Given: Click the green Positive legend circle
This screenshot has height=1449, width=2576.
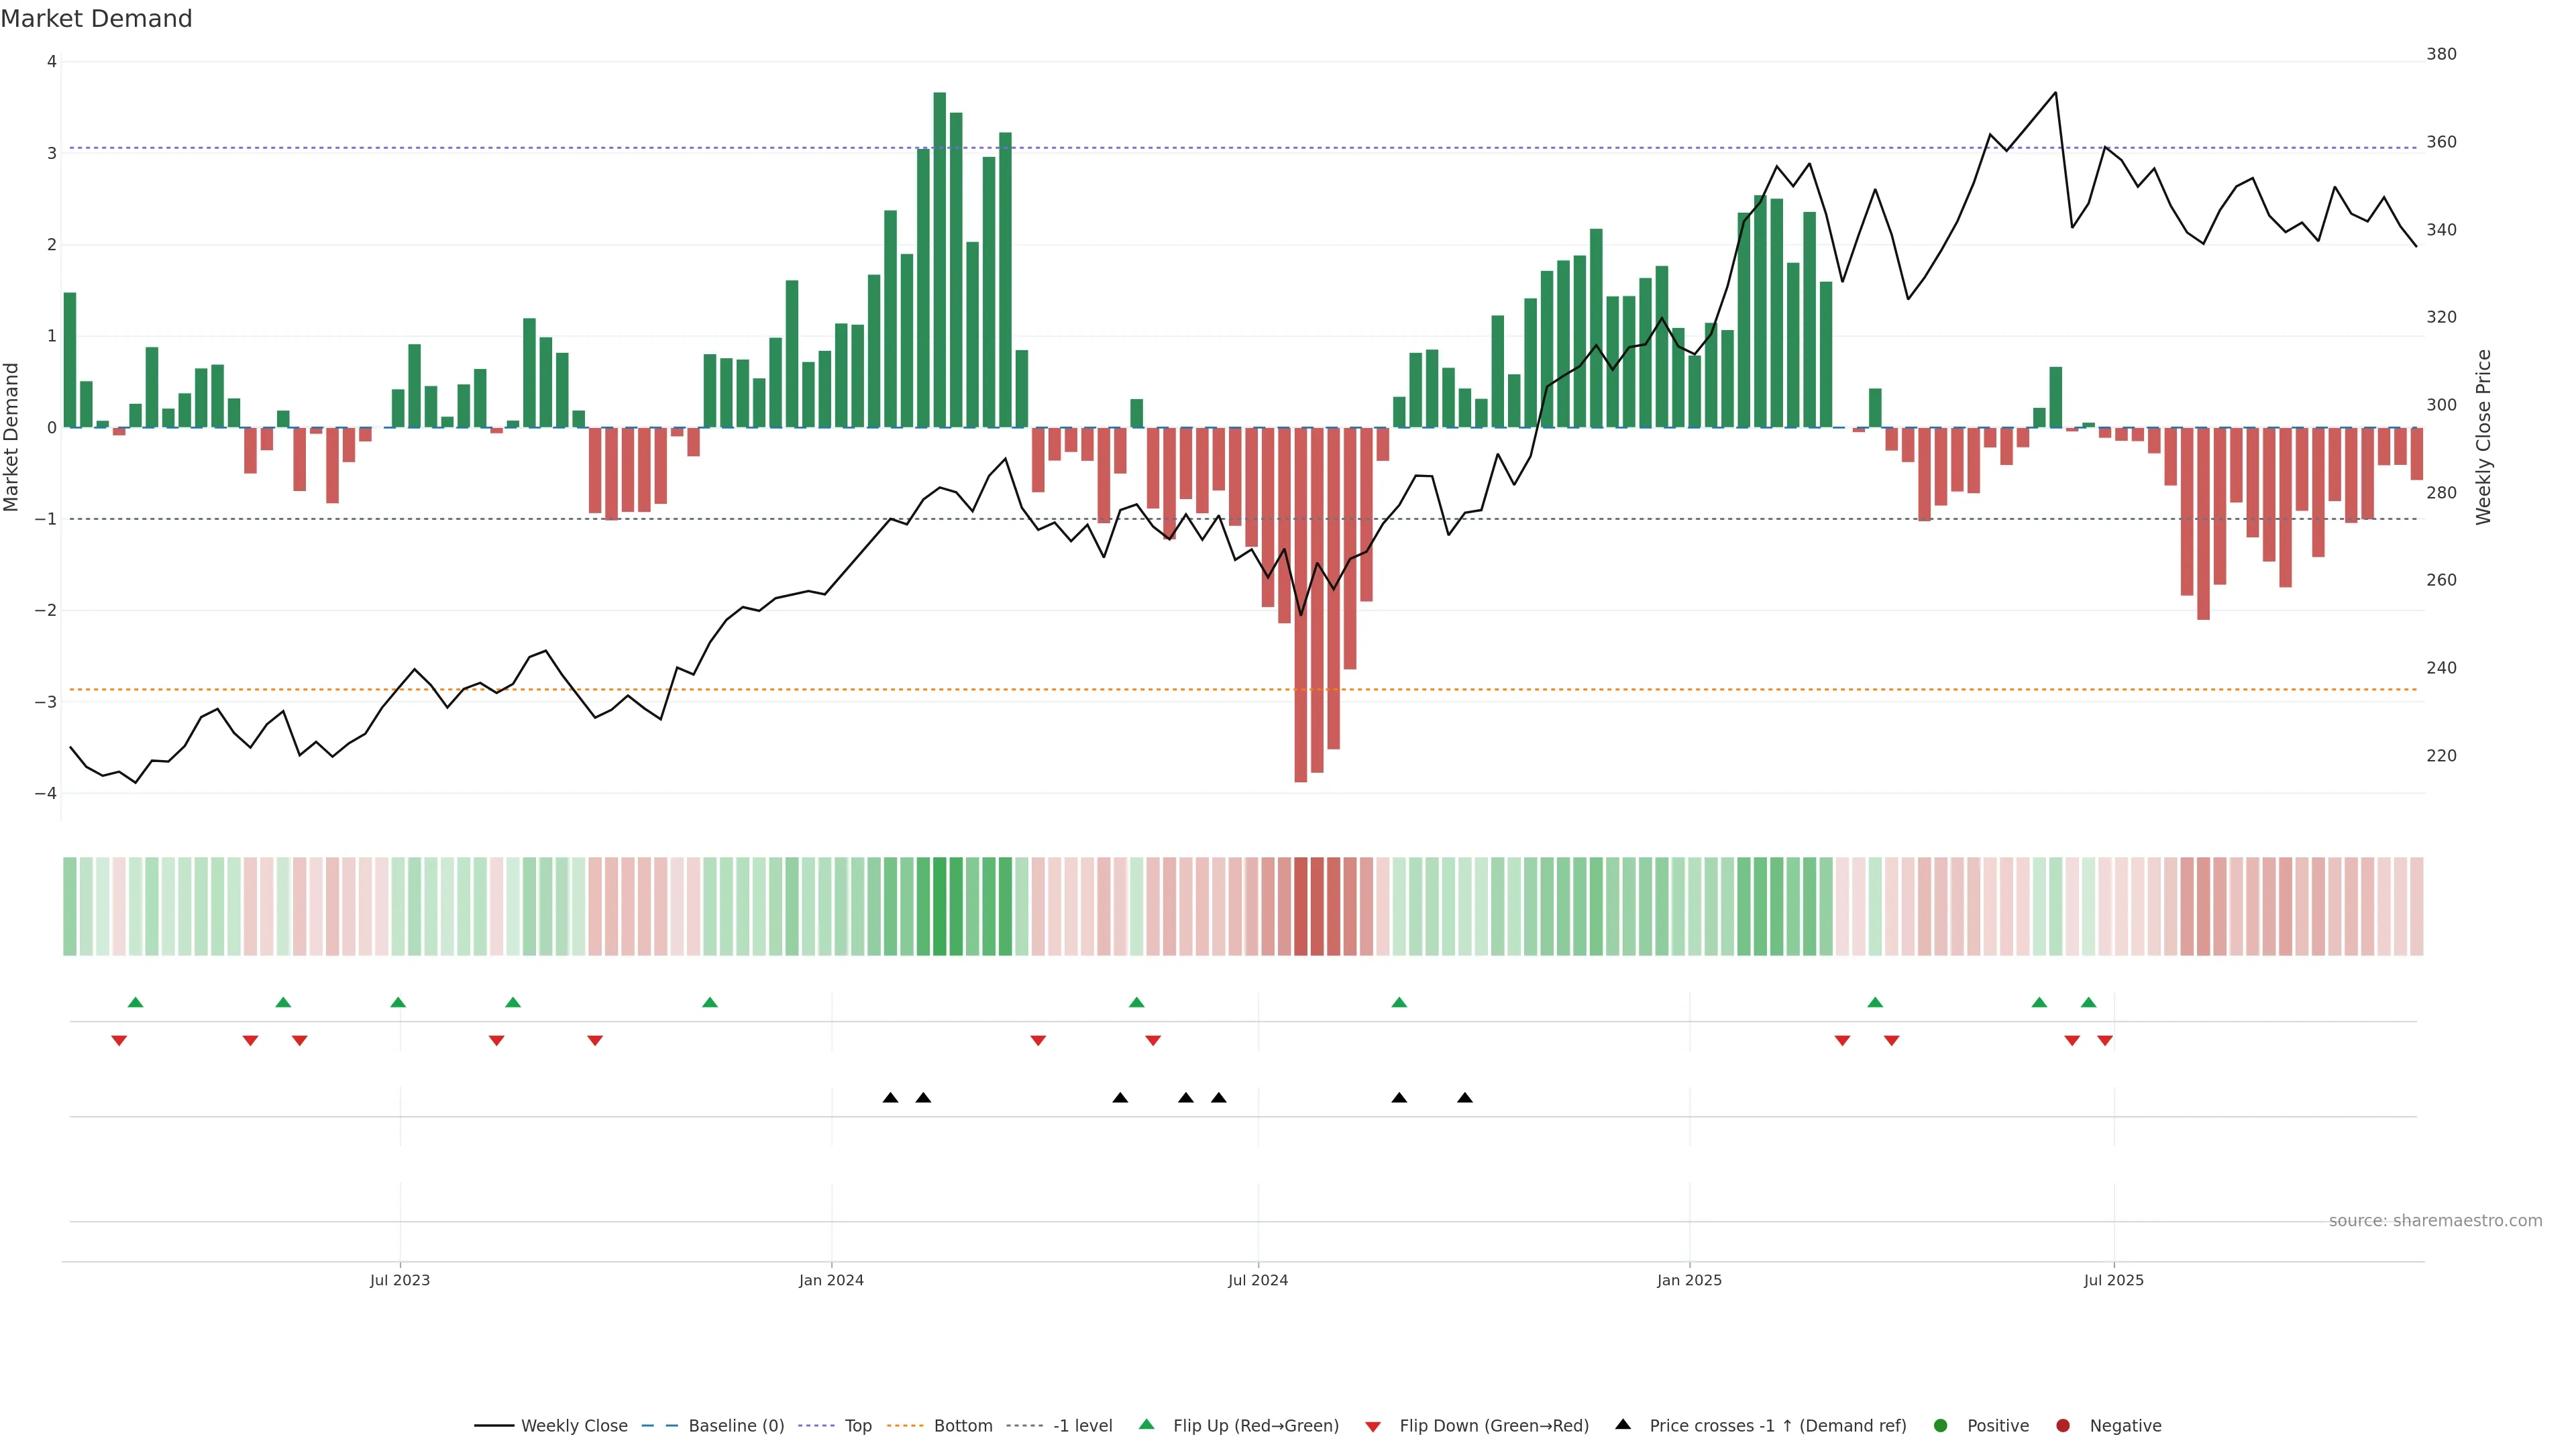Looking at the screenshot, I should [x=1941, y=1426].
